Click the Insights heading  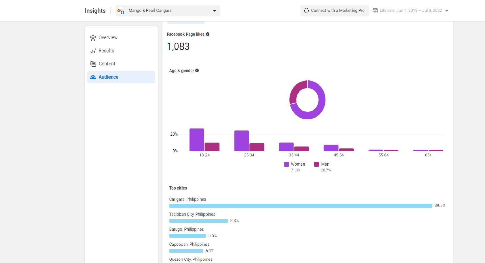(95, 11)
